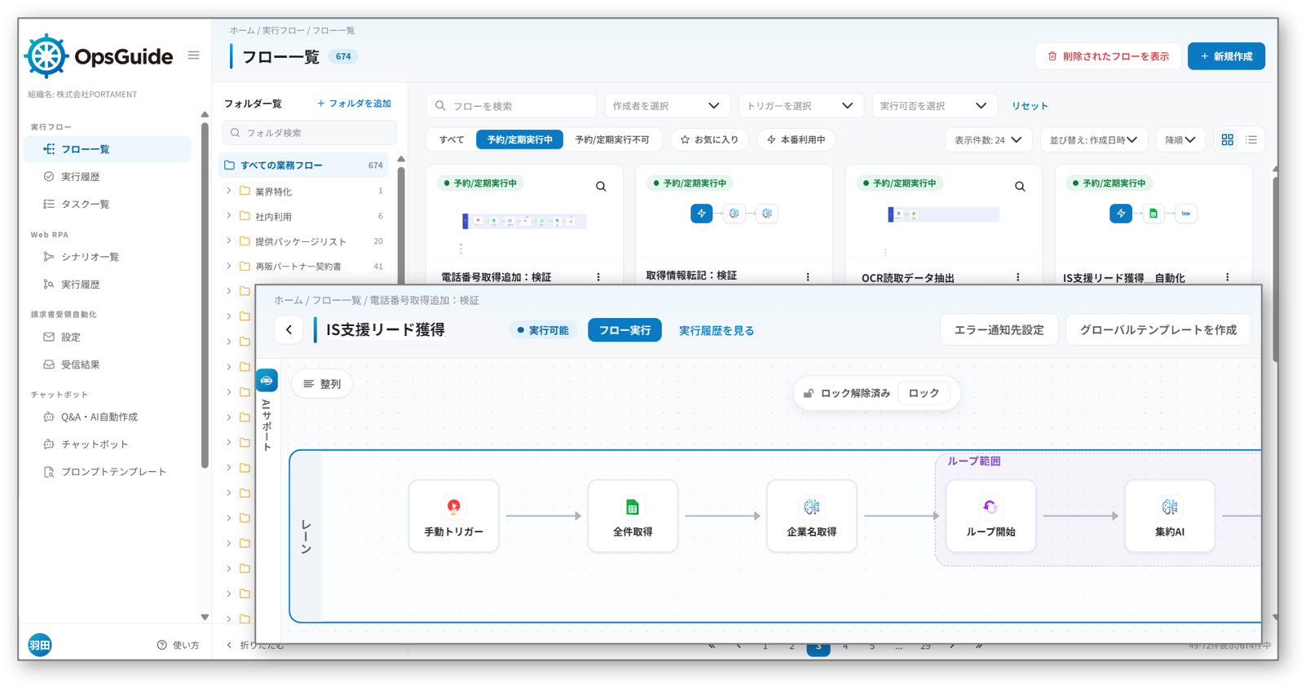Select the 企業名取得 AI node
1306x688 pixels.
pos(811,516)
